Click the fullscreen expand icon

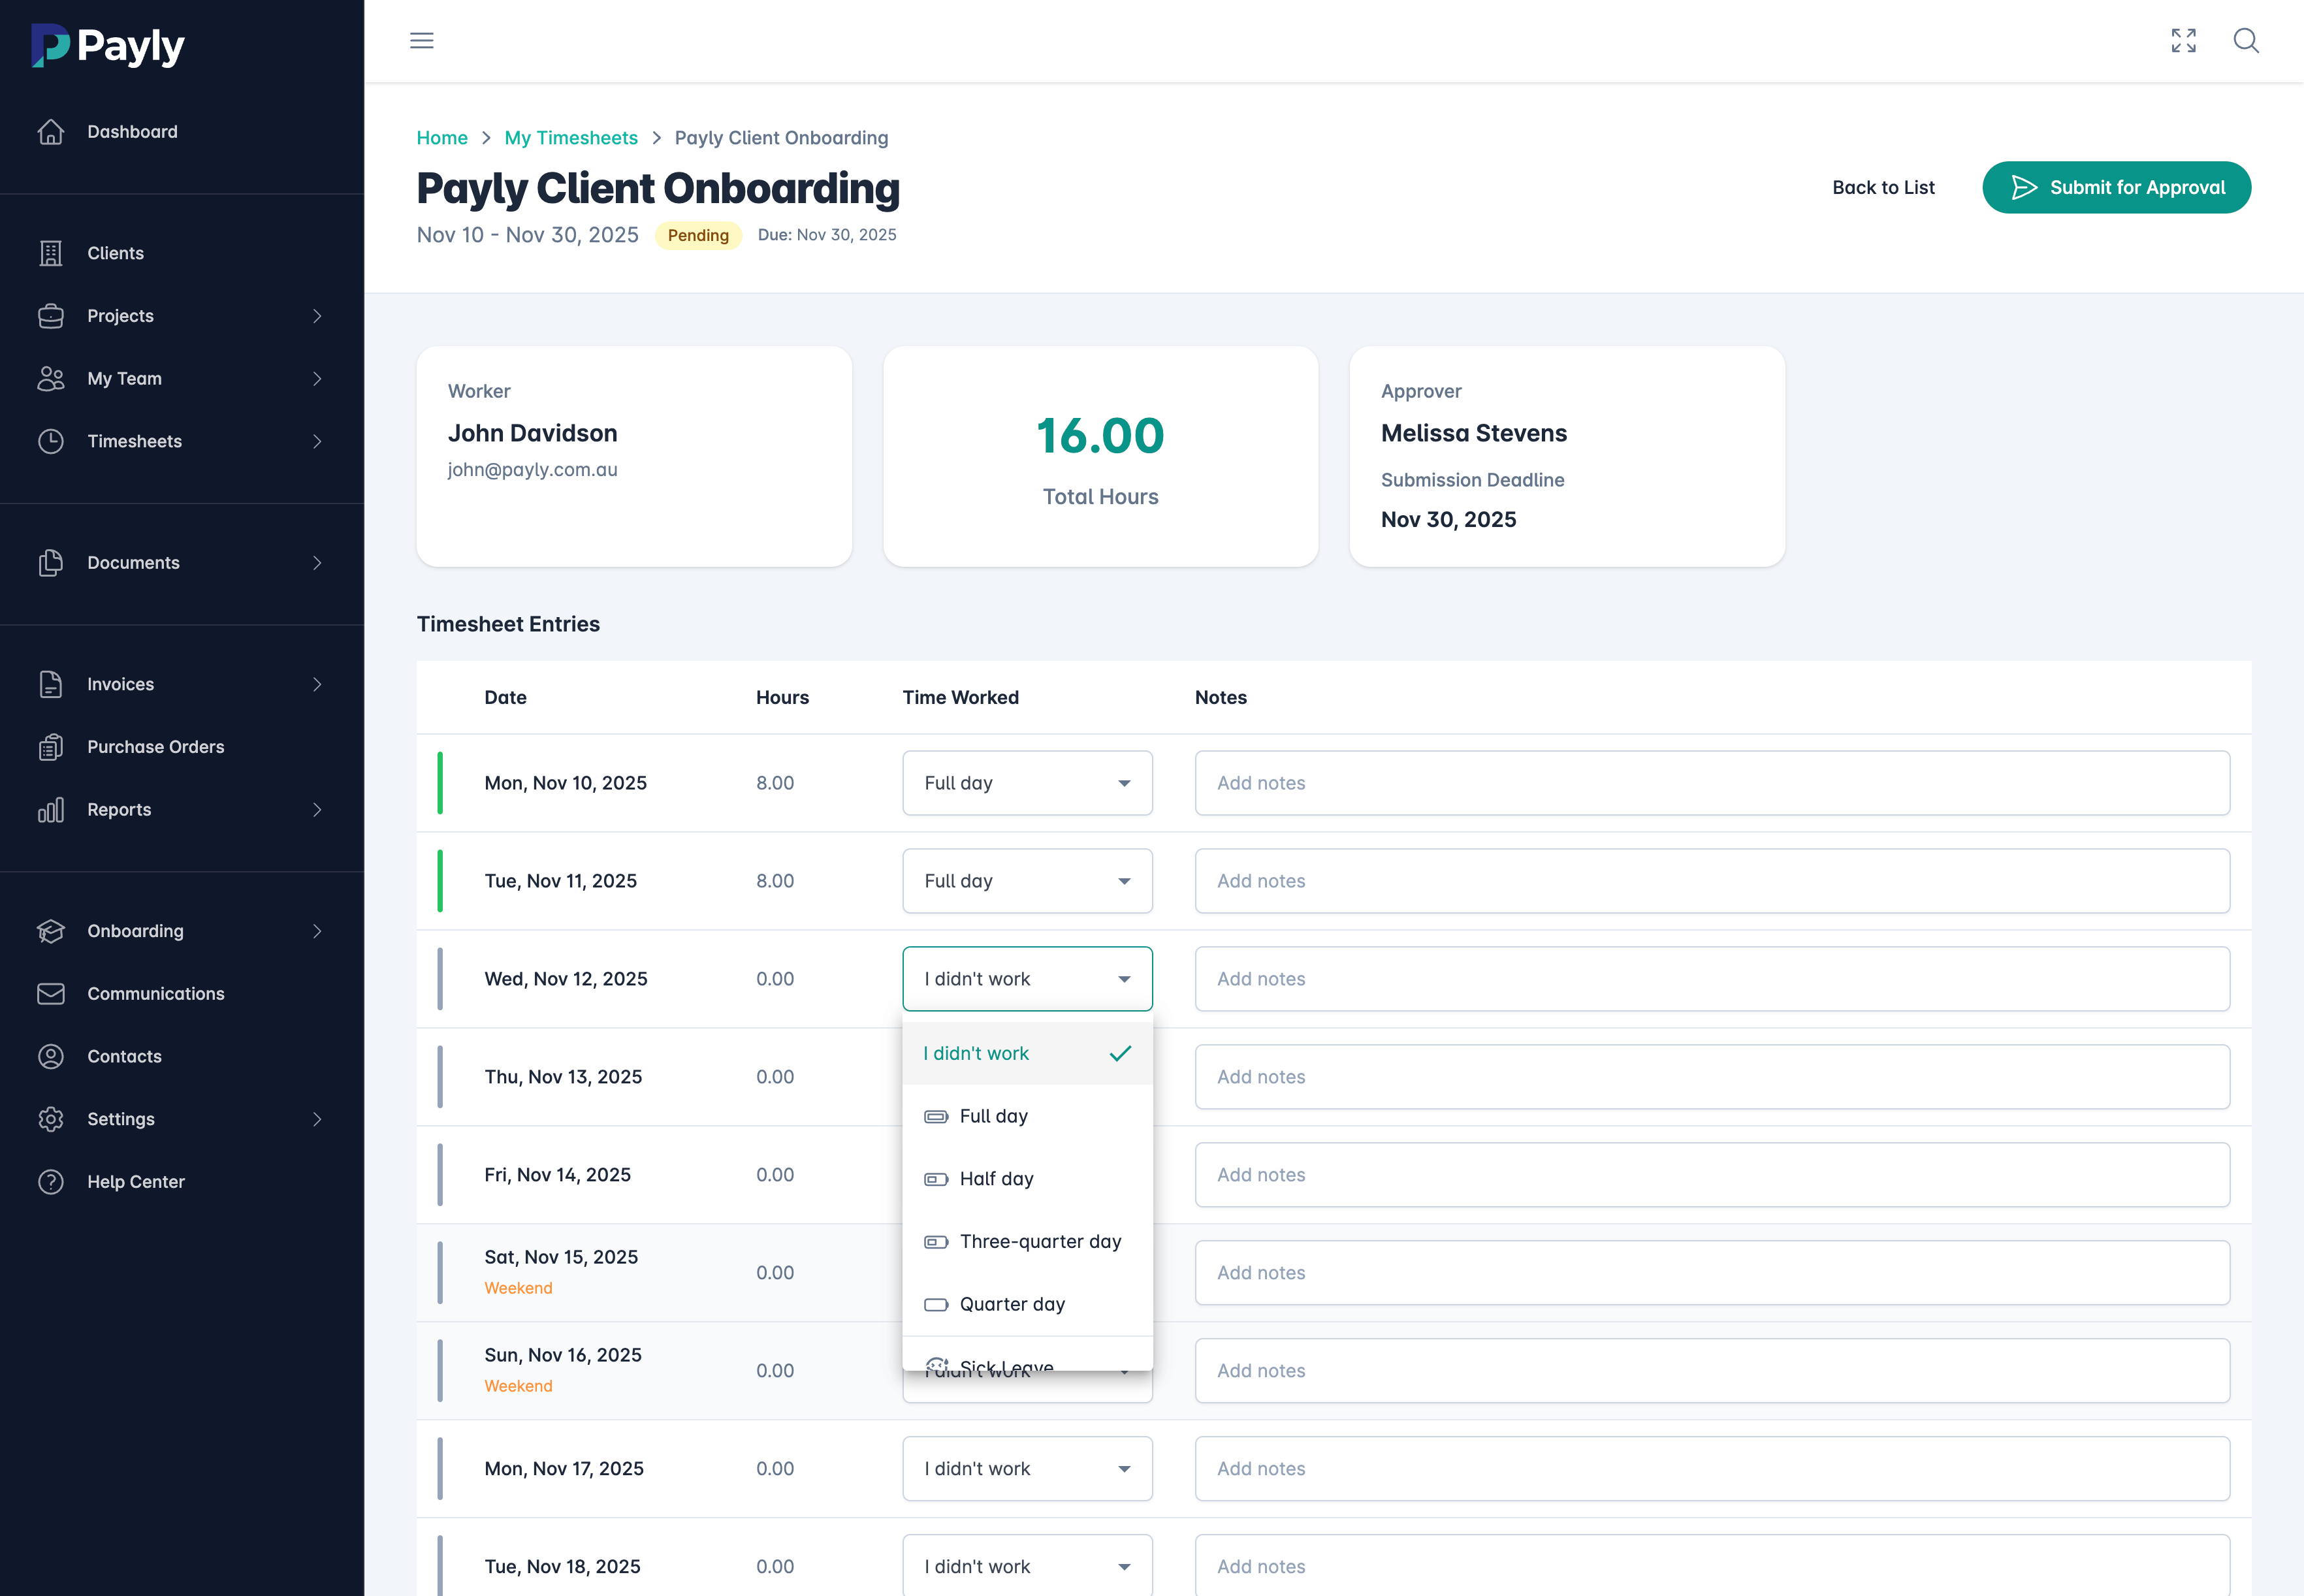(2184, 41)
